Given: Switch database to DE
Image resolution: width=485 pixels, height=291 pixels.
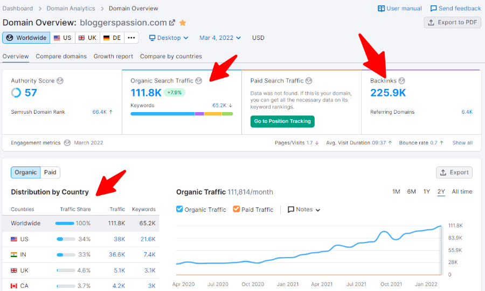Looking at the screenshot, I should pos(112,38).
